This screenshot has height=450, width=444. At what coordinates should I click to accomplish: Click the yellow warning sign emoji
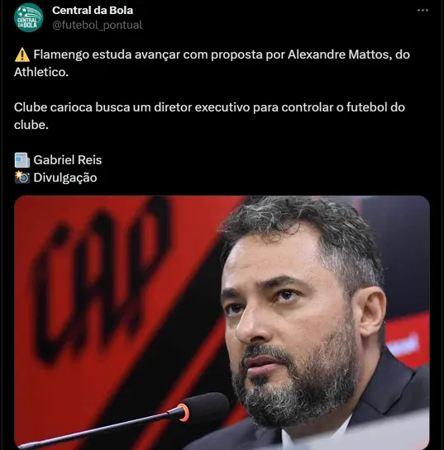(x=22, y=54)
